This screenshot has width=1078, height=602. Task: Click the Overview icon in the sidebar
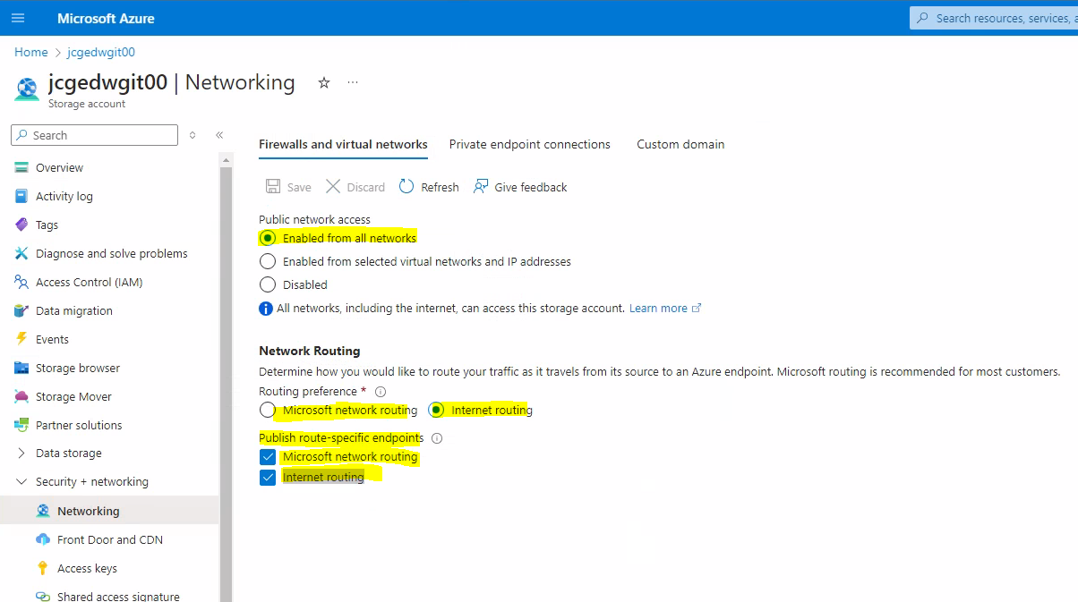pos(21,167)
